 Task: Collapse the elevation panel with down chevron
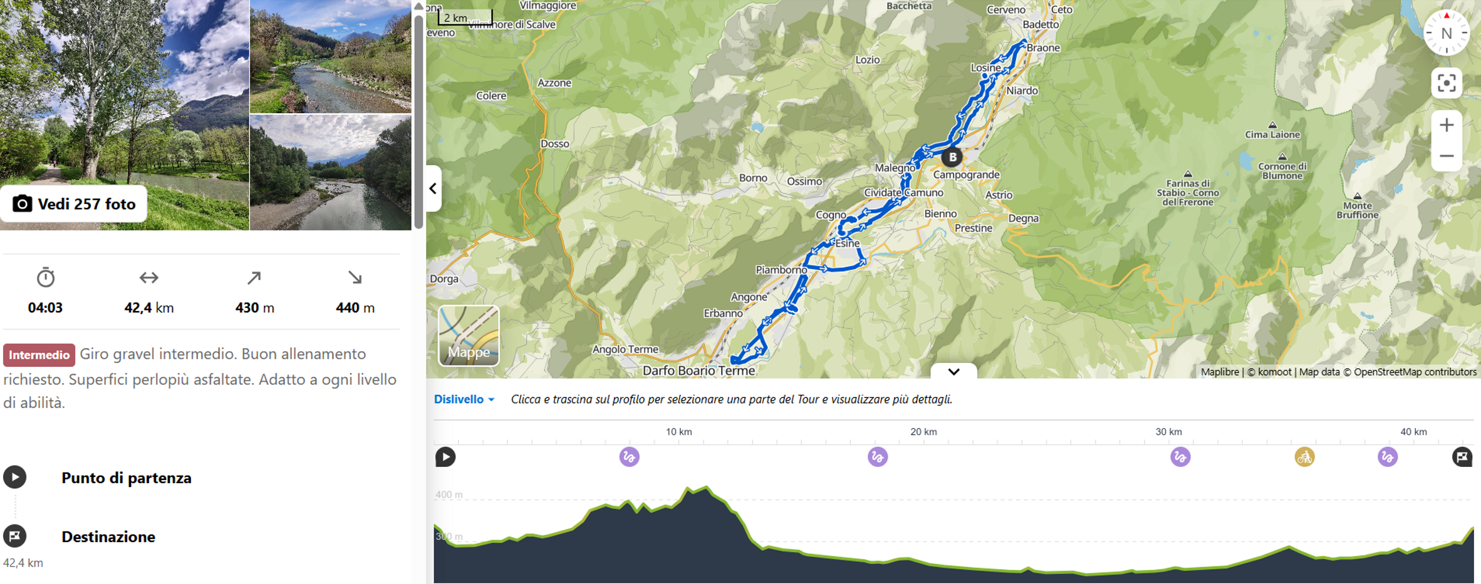click(954, 371)
